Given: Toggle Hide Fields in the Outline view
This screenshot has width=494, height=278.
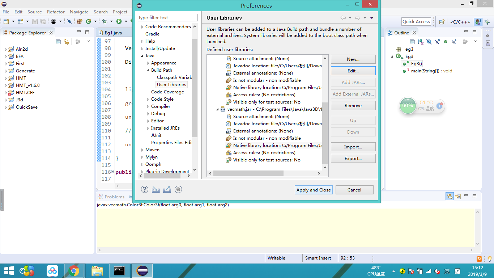Looking at the screenshot, I should (429, 42).
